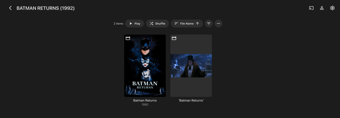The image size is (340, 118).
Task: Open the user profile icon
Action: click(x=322, y=8)
